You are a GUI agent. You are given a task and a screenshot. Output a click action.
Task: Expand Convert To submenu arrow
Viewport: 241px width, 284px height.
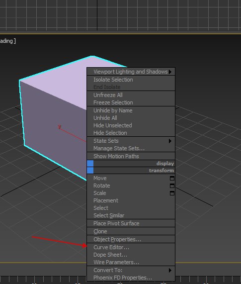[x=170, y=270]
